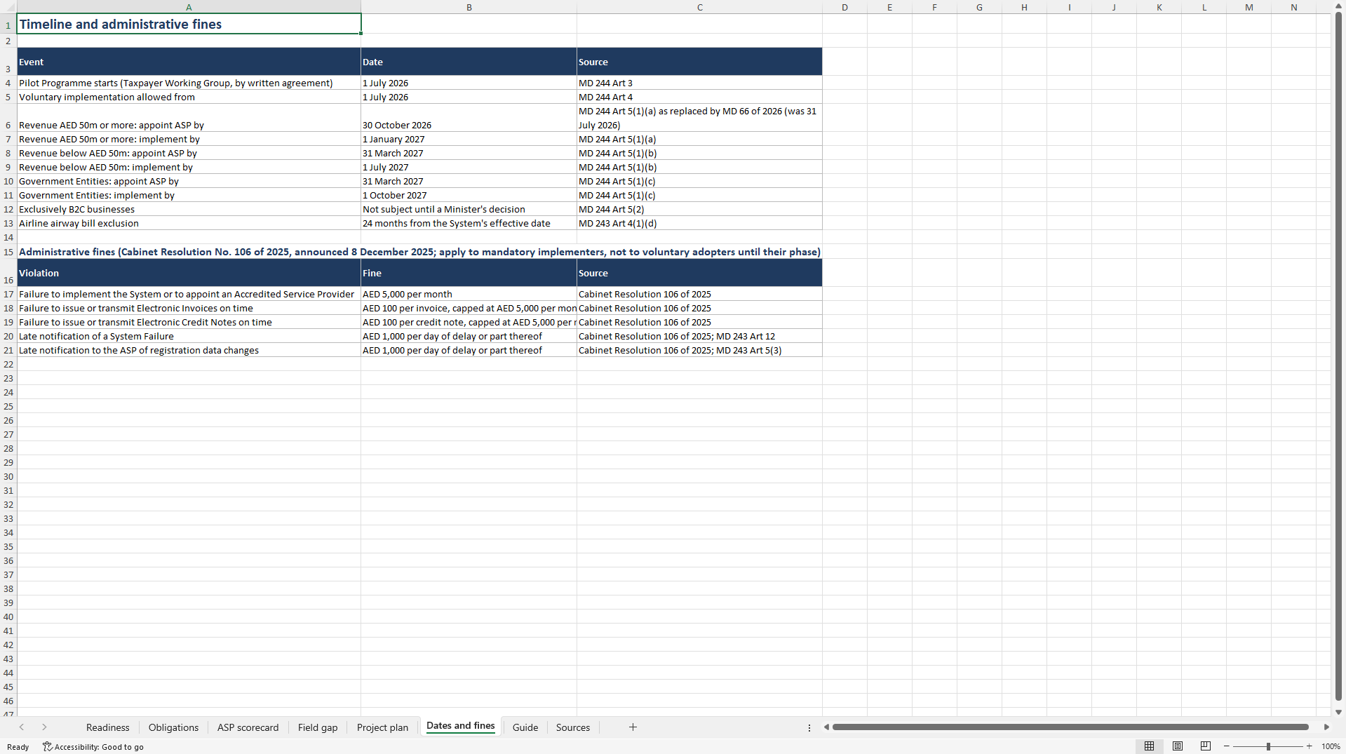This screenshot has height=754, width=1346.
Task: Select 'Exclusively B2C businesses' cell
Action: point(189,209)
